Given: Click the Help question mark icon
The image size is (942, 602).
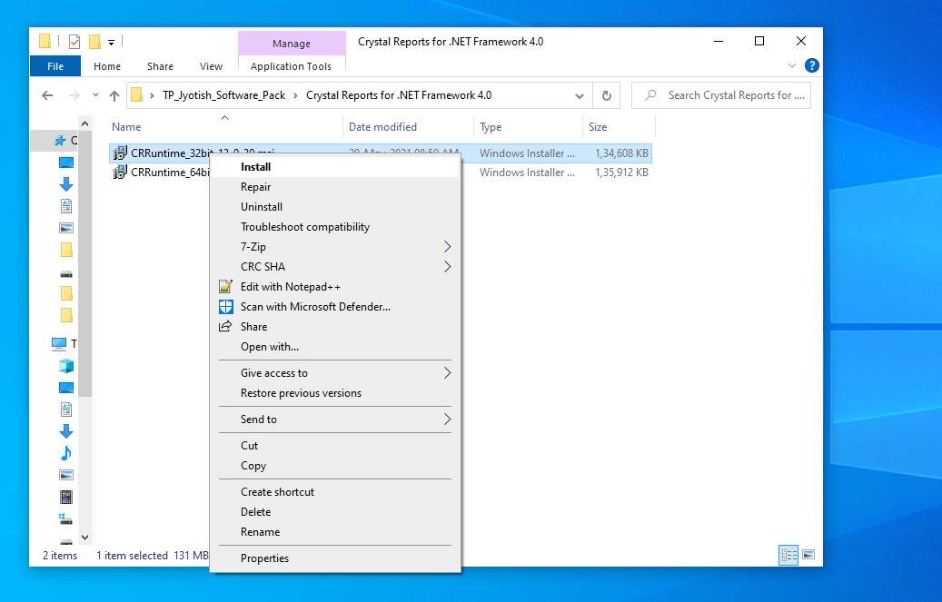Looking at the screenshot, I should 812,65.
